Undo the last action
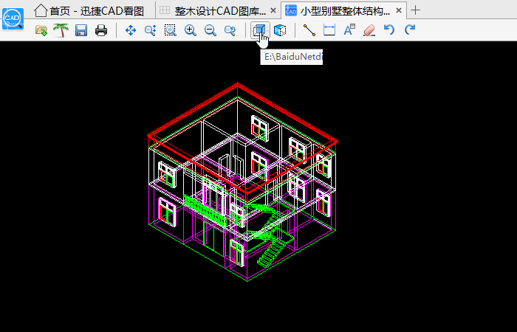 coord(390,30)
